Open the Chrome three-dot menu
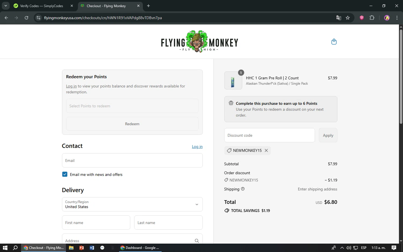The image size is (403, 252). [x=397, y=18]
